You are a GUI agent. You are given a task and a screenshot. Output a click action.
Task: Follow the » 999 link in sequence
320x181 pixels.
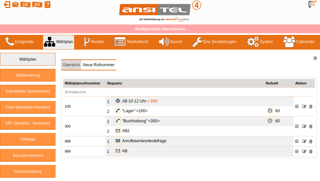coord(152,101)
